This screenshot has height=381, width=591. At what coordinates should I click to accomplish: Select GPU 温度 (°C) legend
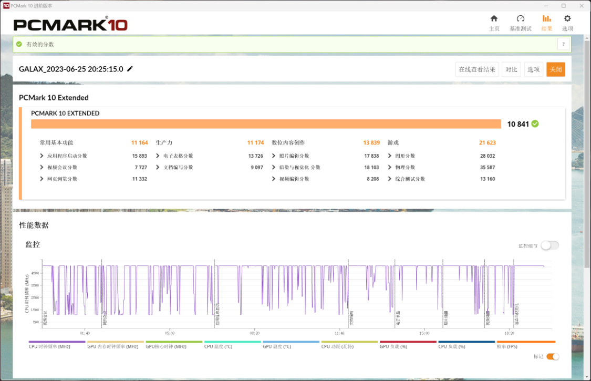click(291, 345)
